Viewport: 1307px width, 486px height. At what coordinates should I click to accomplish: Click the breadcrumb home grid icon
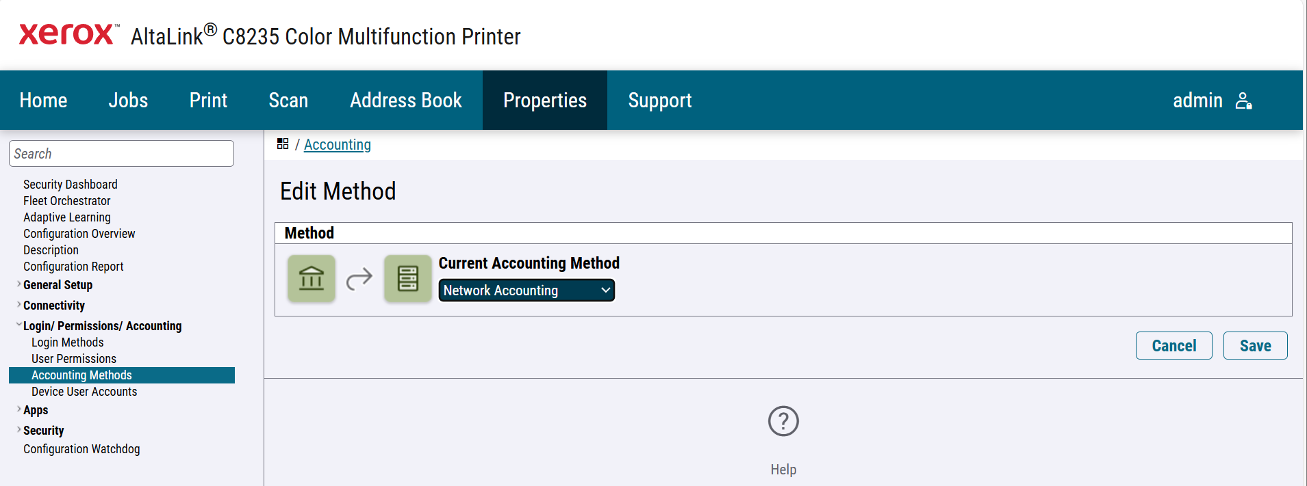coord(283,144)
